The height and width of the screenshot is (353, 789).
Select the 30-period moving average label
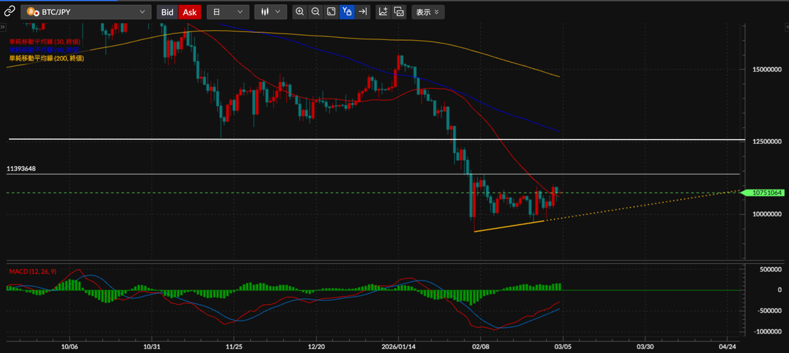pyautogui.click(x=45, y=41)
